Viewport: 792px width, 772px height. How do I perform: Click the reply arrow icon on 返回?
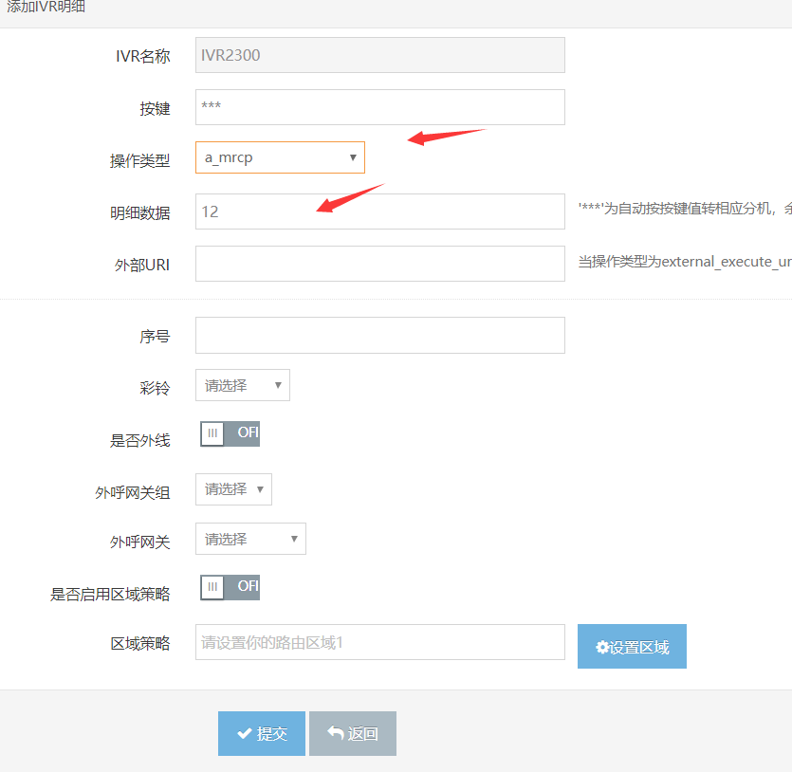pos(335,734)
